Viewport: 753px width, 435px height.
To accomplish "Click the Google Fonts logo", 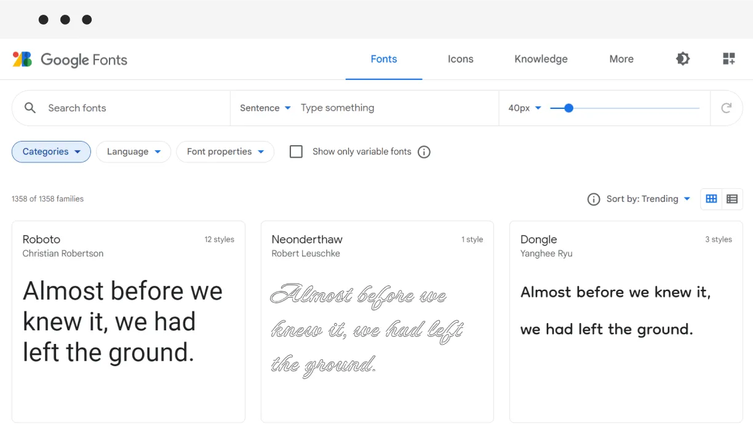I will pos(70,60).
